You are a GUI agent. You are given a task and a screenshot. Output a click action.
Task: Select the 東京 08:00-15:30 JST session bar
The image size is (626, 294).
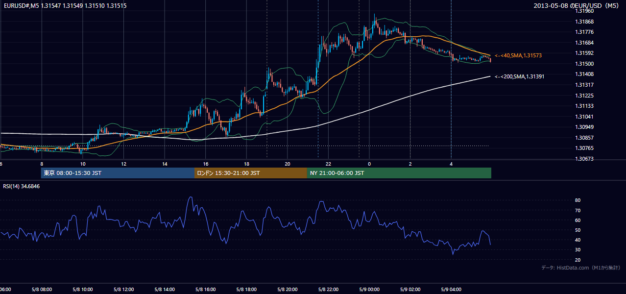(x=118, y=173)
